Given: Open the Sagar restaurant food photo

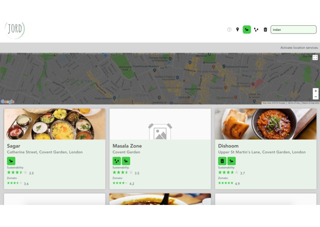Looking at the screenshot, I should point(55,124).
